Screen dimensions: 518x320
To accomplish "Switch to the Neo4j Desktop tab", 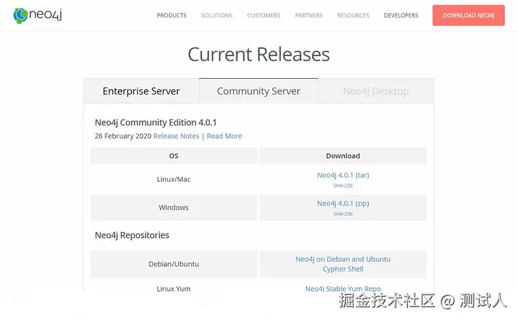I will point(376,91).
